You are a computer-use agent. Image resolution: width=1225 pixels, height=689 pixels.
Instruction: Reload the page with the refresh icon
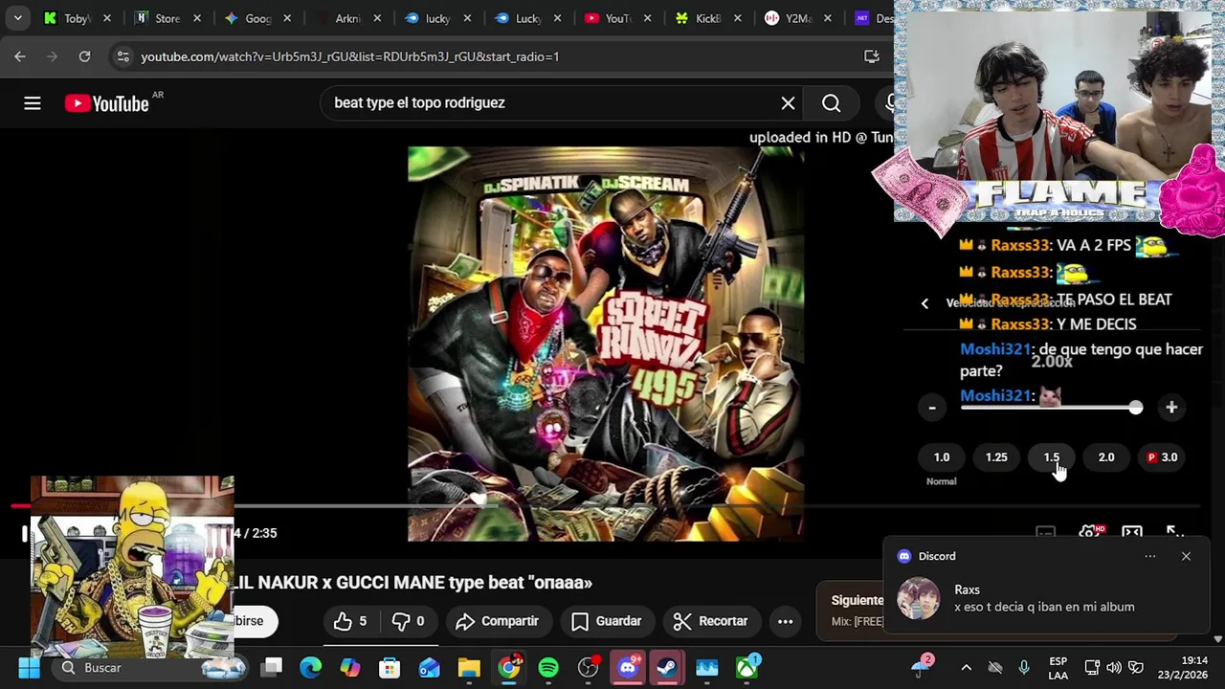84,56
